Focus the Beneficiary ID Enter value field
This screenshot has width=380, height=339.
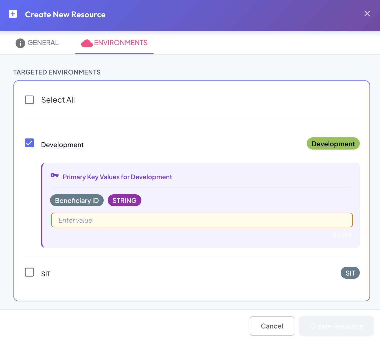pyautogui.click(x=202, y=220)
